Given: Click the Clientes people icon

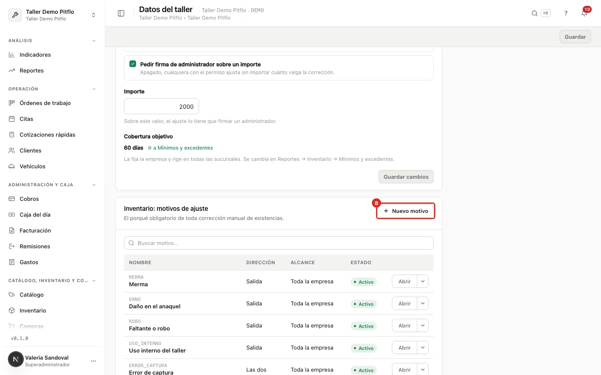Looking at the screenshot, I should pos(12,150).
